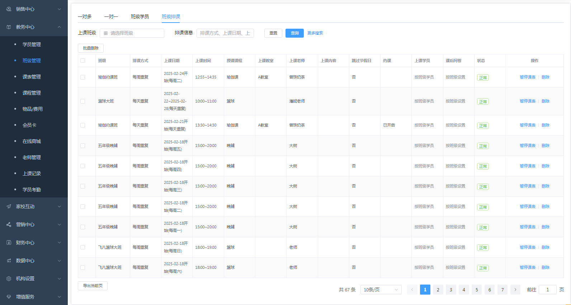Click the 家校互动 paper-plane icon
571x305 pixels.
click(9, 206)
